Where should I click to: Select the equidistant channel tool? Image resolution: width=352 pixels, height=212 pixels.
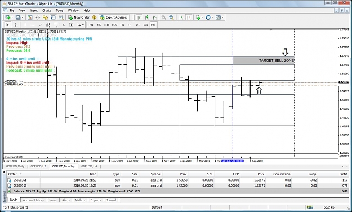click(x=48, y=25)
